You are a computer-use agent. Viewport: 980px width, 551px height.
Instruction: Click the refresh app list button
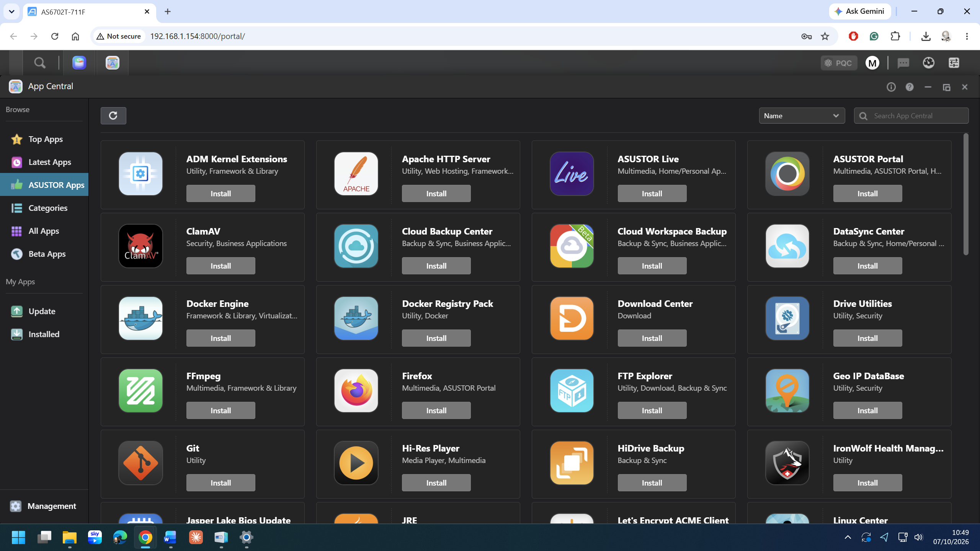click(x=113, y=116)
